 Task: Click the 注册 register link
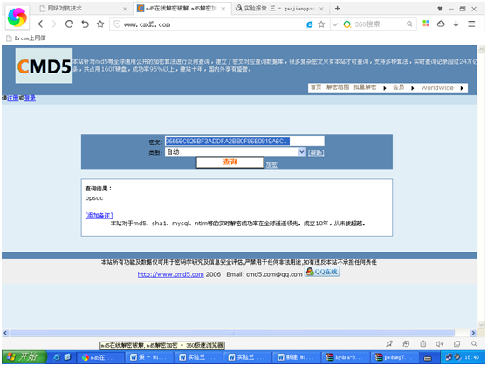13,98
